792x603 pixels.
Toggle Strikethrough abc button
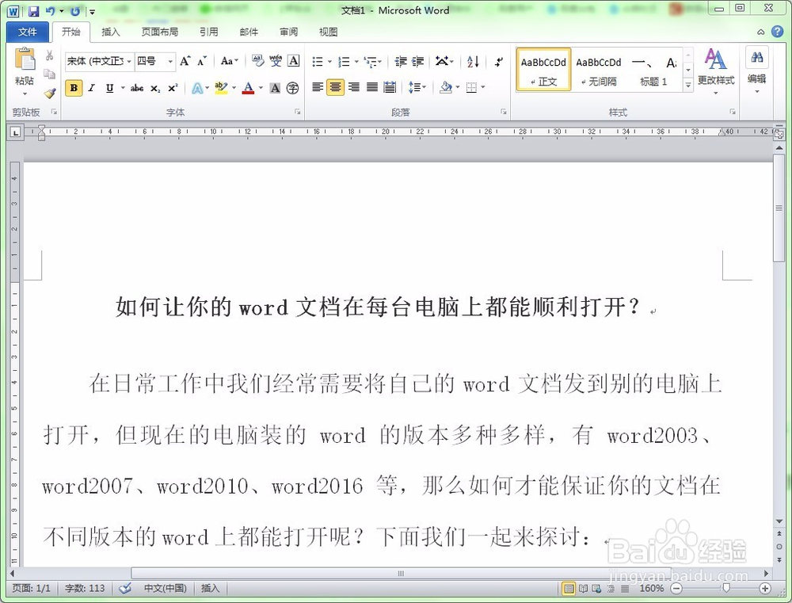(137, 88)
